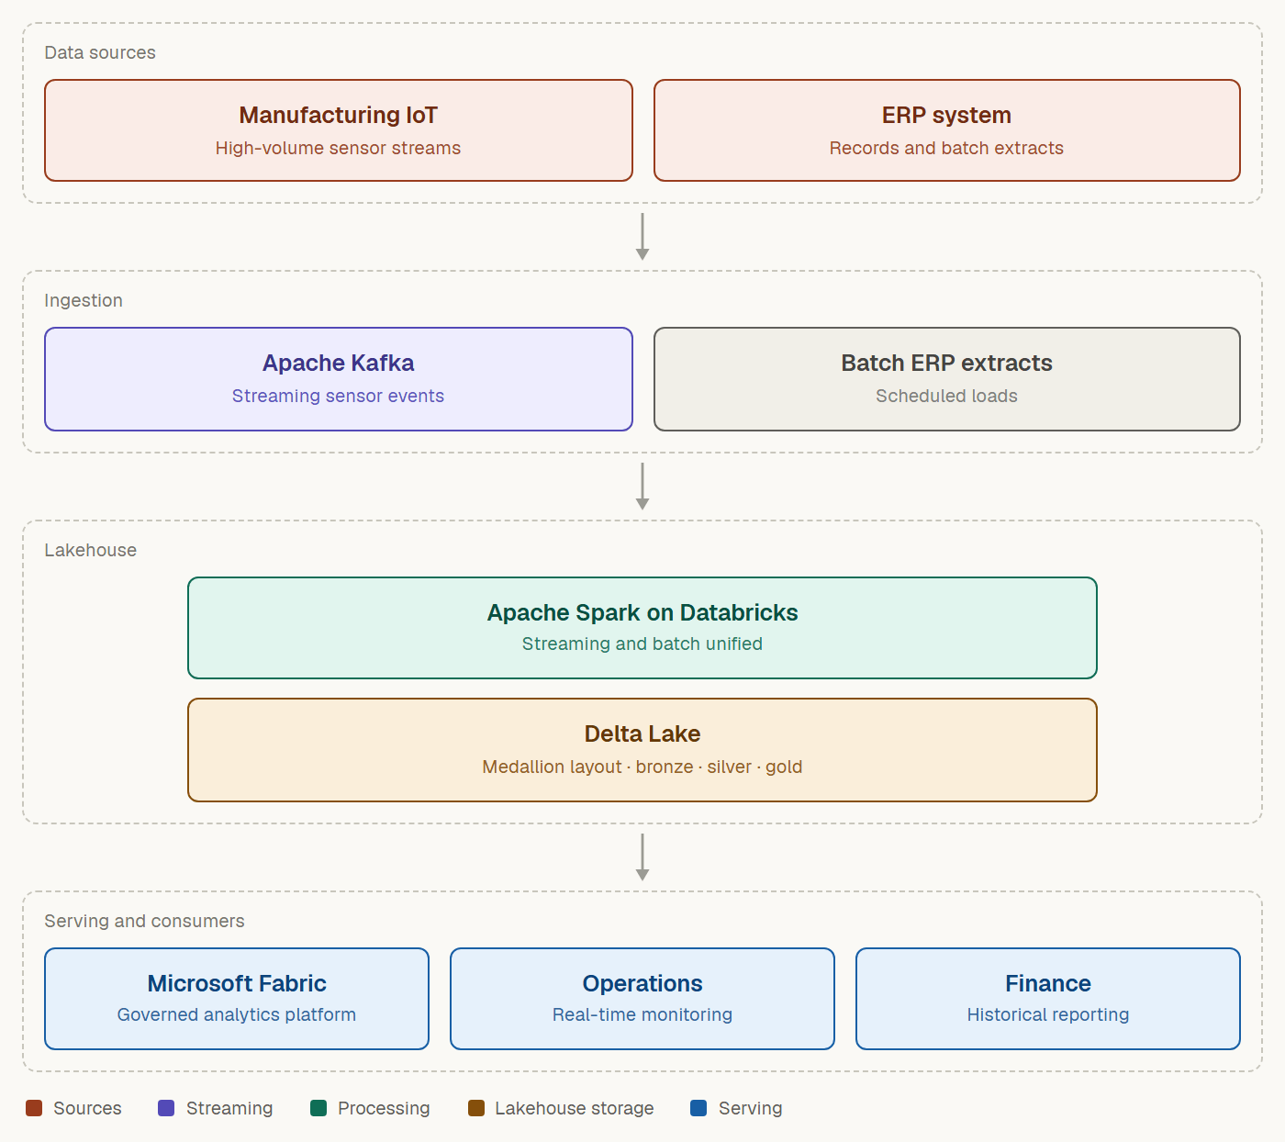
Task: Open the Apache Spark on Databricks box
Action: pyautogui.click(x=642, y=628)
